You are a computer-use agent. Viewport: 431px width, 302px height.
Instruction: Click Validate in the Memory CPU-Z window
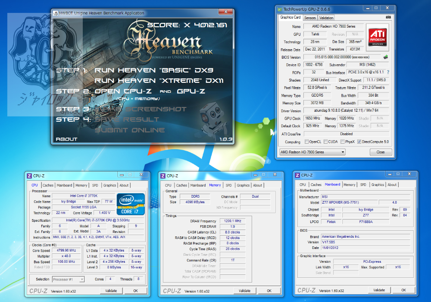tap(245, 291)
